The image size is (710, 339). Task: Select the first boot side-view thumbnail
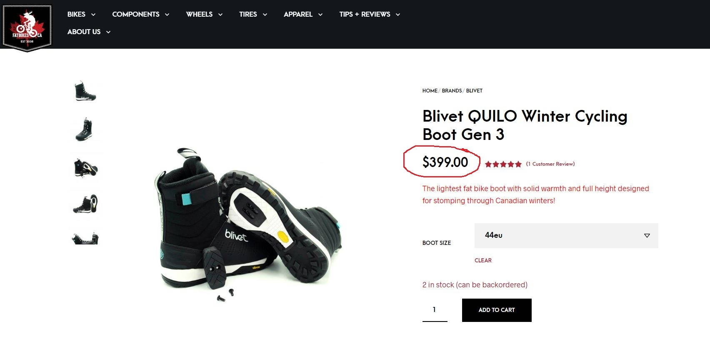(85, 91)
